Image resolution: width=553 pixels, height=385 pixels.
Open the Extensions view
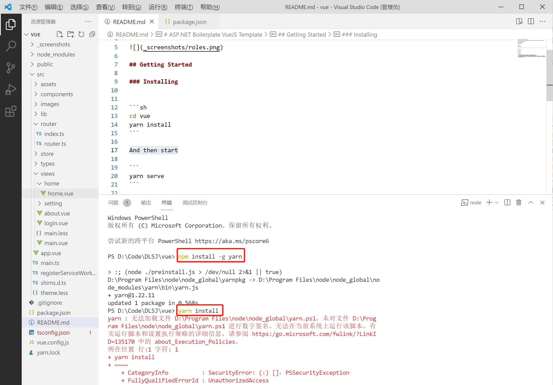[11, 111]
